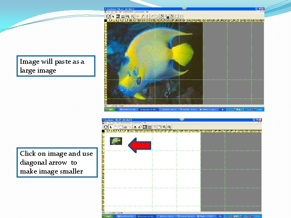This screenshot has width=291, height=218.
Task: Click the zoom out magnifier in bottom Boardmaker toolbar
Action: 169,127
